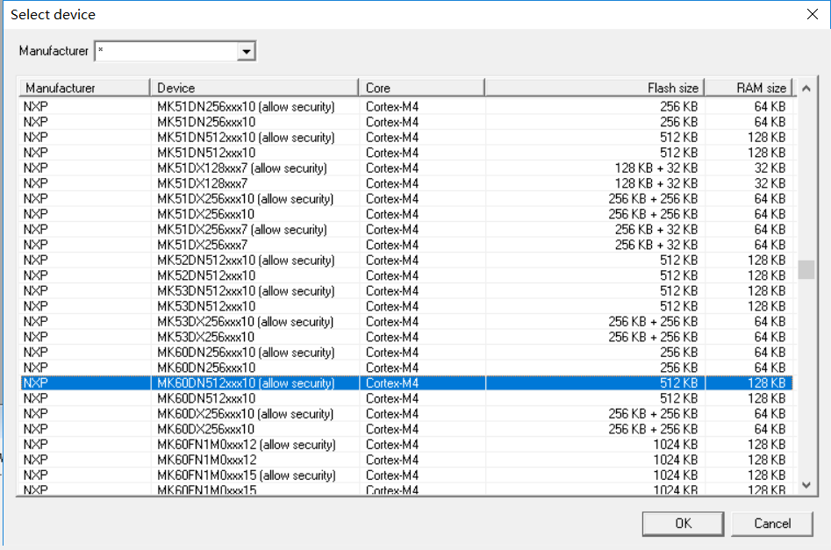Select the MK53DN512xxx10 device row
The image size is (831, 550).
pos(406,306)
